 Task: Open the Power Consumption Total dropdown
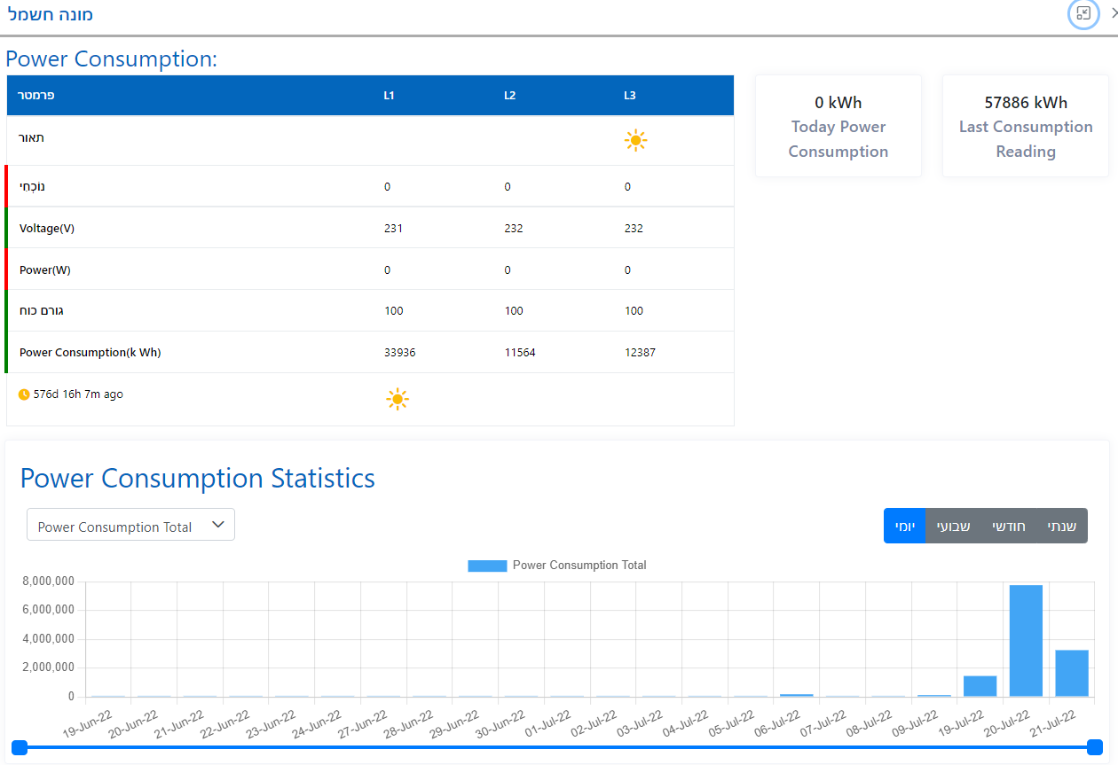point(130,525)
